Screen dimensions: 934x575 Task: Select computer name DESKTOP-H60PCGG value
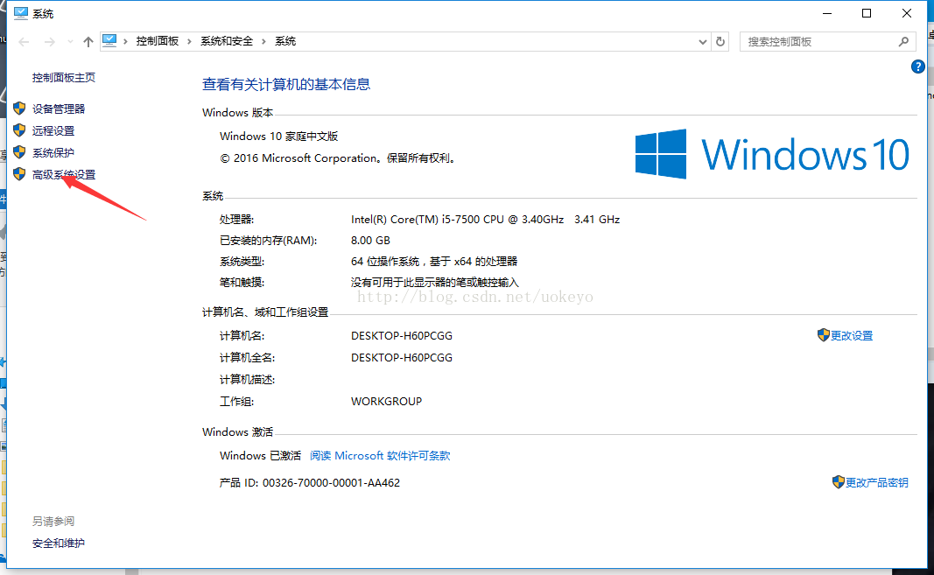tap(402, 336)
